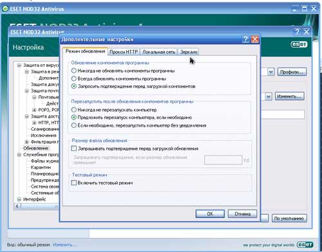Viewport: 322px width, 252px height.
Task: Collapse the 'Интерфейс' tree node
Action: point(19,199)
